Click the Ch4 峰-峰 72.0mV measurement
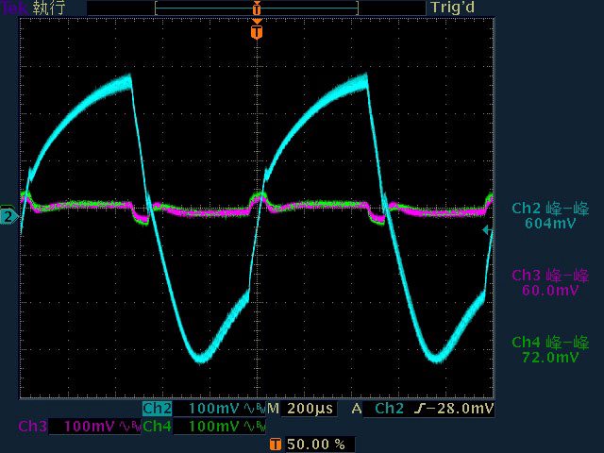 tap(550, 349)
